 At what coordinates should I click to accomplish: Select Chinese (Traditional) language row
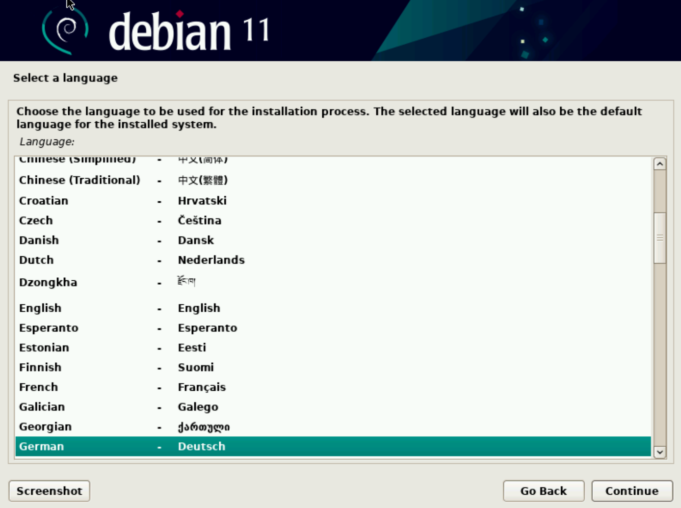coord(333,180)
